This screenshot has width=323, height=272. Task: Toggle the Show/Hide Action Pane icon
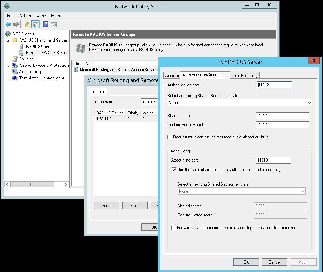coord(54,25)
